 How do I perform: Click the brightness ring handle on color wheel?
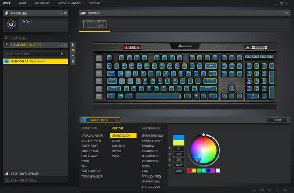click(x=204, y=135)
